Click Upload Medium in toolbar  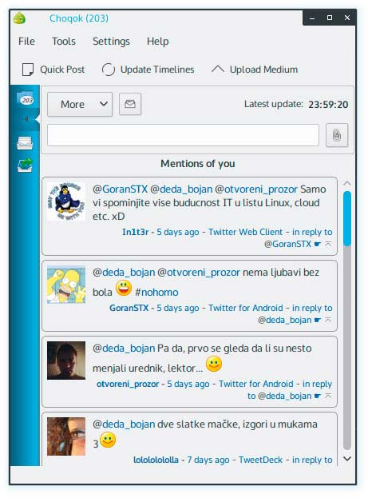[255, 70]
